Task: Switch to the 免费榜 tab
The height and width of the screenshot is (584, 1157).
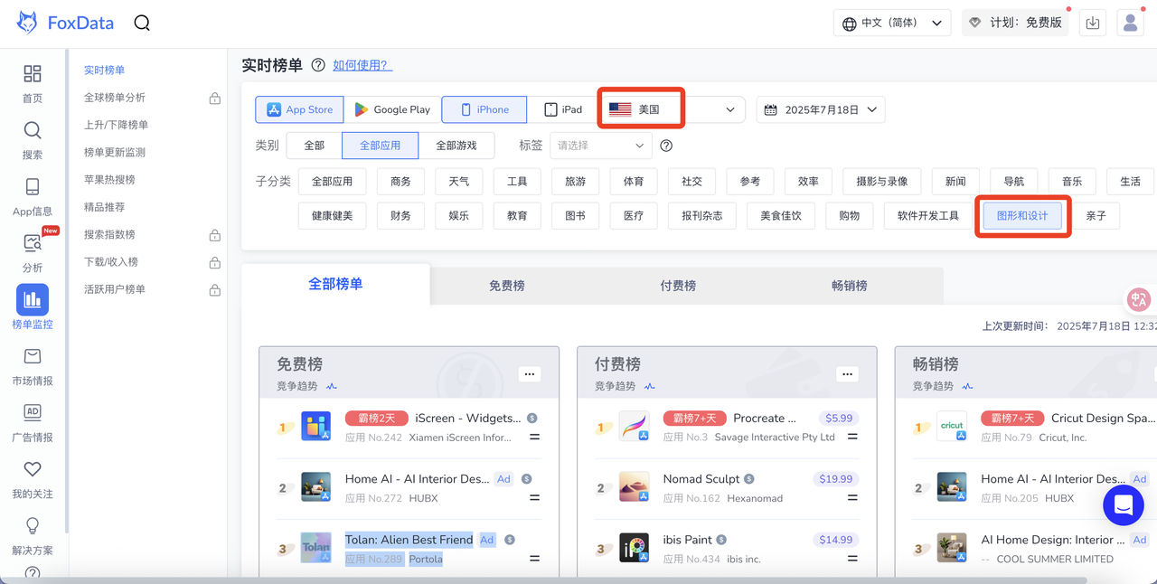Action: (507, 286)
